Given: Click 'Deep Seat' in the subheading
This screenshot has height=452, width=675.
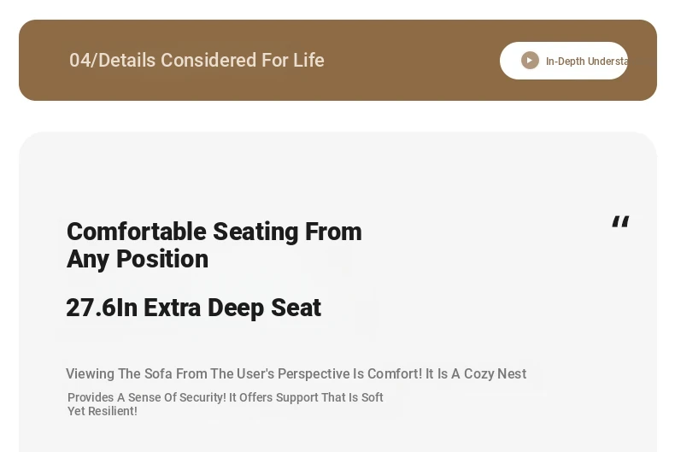Looking at the screenshot, I should click(x=264, y=308).
